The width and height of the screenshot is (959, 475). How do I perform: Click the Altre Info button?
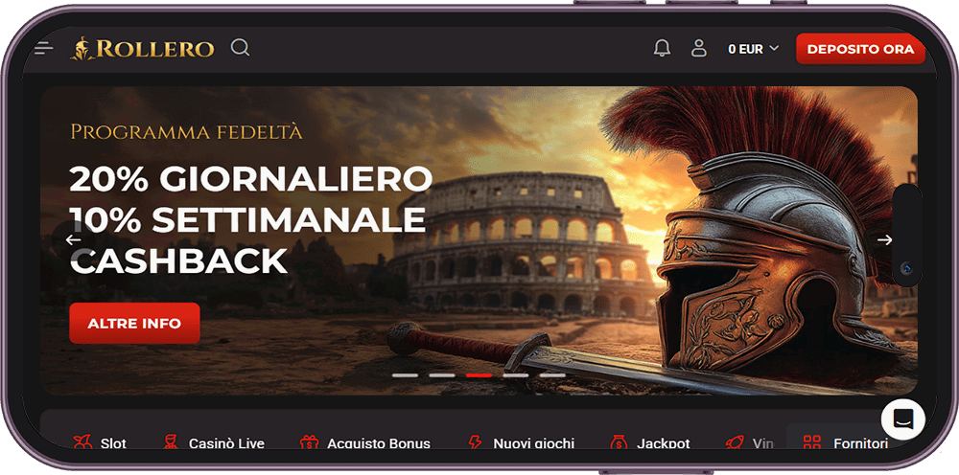(x=134, y=323)
